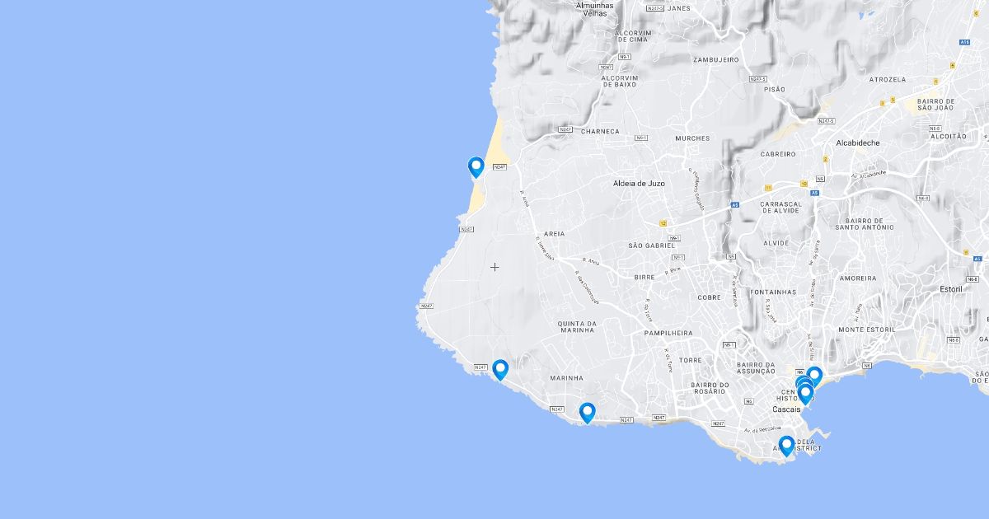Click the crosshair marker south of Areia
989x519 pixels.
point(494,267)
